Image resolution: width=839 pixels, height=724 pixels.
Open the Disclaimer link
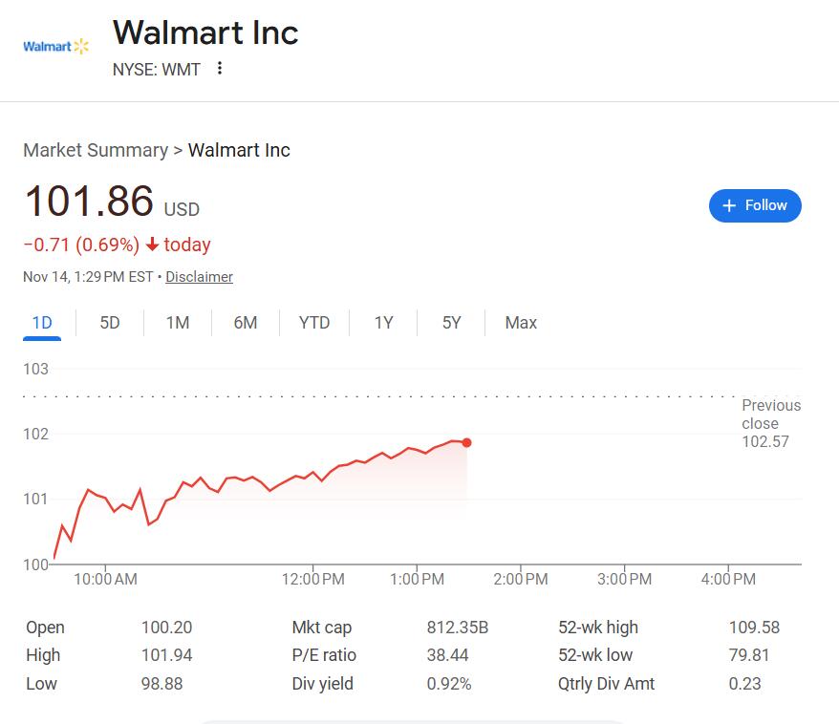point(199,277)
